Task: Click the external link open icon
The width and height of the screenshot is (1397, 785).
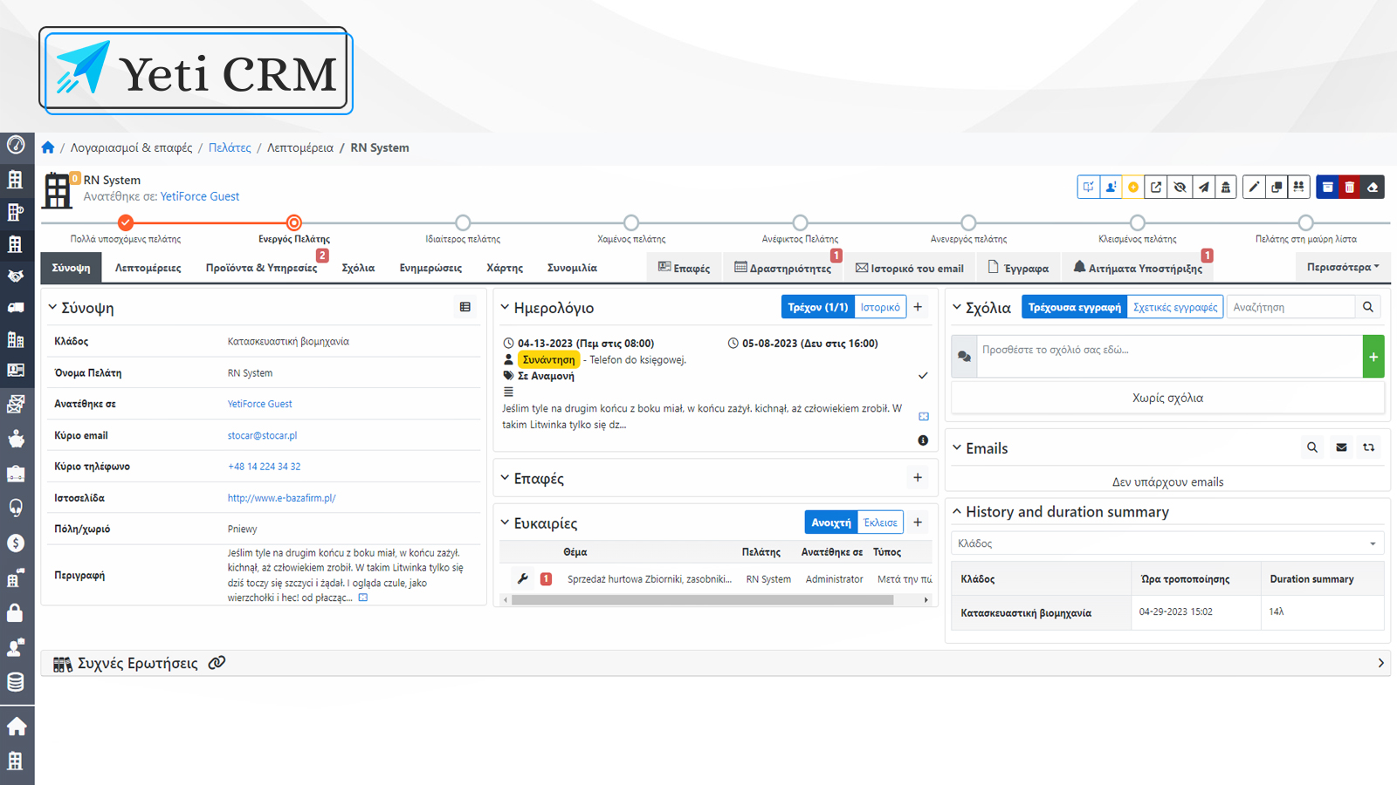Action: point(1156,187)
